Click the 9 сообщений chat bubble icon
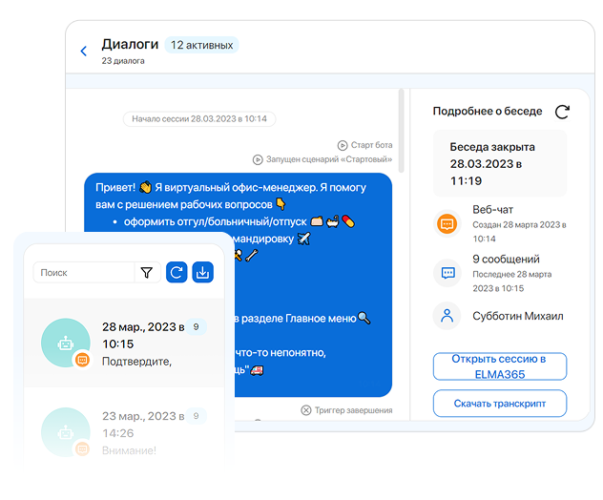603x500 pixels. pos(447,273)
